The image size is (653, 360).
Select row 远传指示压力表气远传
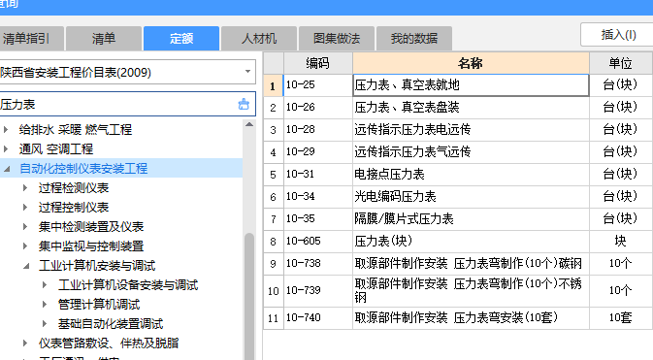click(x=471, y=152)
